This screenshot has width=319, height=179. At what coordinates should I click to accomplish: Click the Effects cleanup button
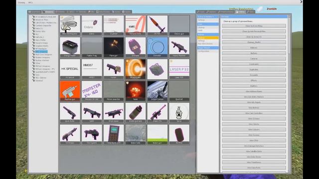click(254, 81)
